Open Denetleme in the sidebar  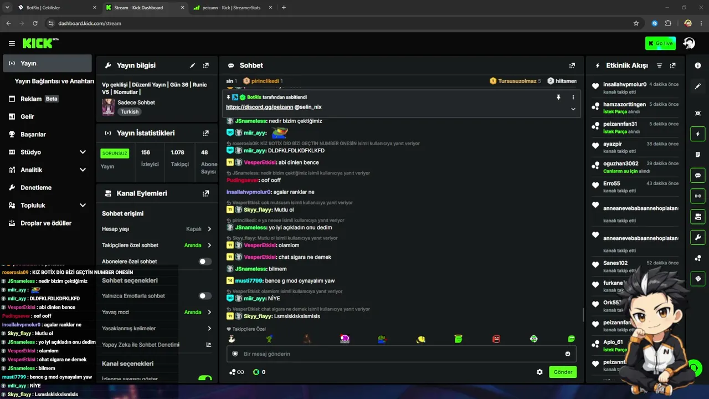[47, 187]
